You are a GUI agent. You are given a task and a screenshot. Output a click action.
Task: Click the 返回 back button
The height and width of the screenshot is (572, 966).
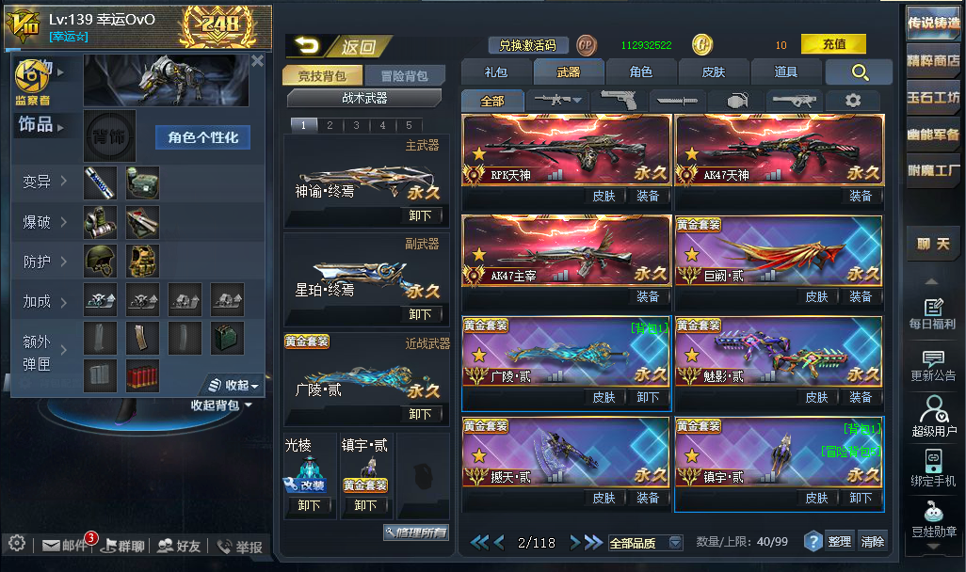point(340,46)
